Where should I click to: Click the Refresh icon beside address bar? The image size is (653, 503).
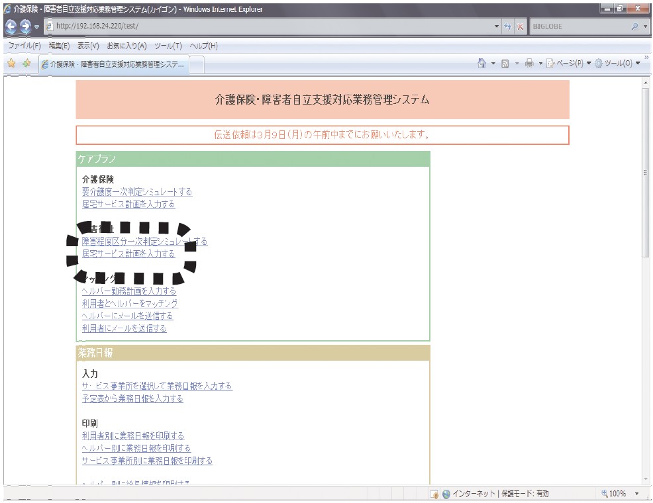pyautogui.click(x=508, y=26)
